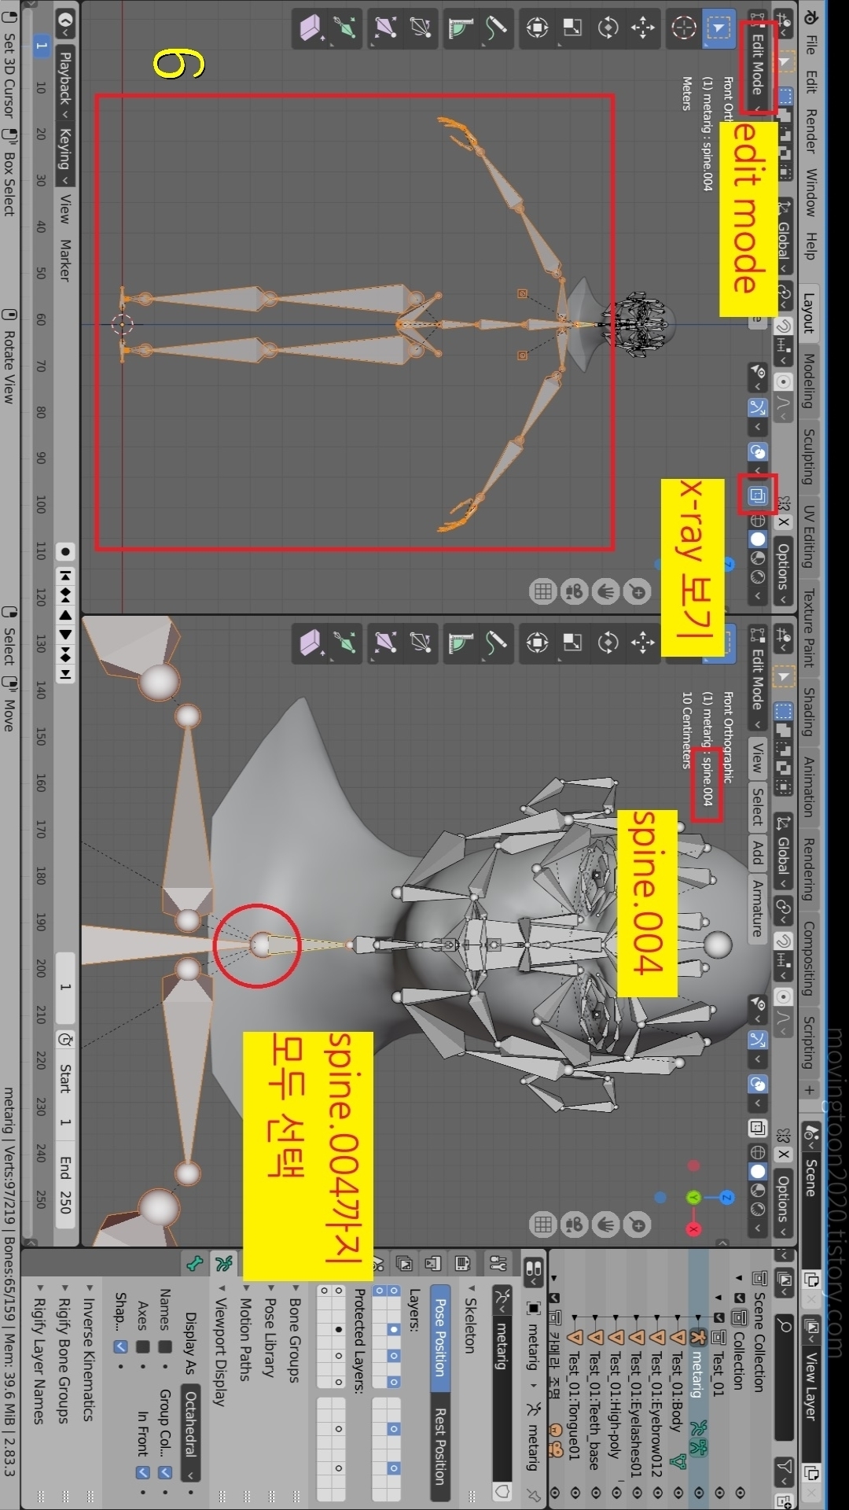The image size is (849, 1510).
Task: Switch head viewport to Wireframe shading
Action: click(757, 1151)
